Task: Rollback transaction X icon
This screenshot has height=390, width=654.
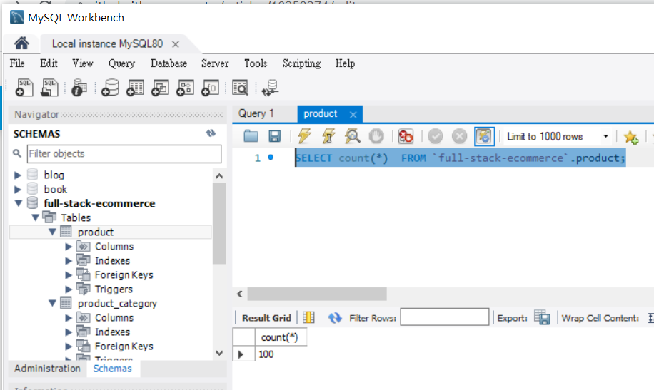Action: pos(459,136)
